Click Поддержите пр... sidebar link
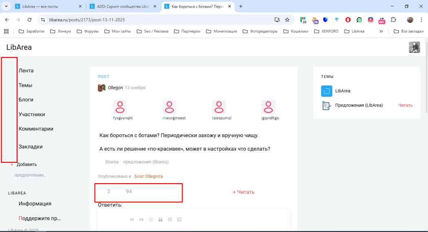This screenshot has height=232, width=428. (x=40, y=219)
